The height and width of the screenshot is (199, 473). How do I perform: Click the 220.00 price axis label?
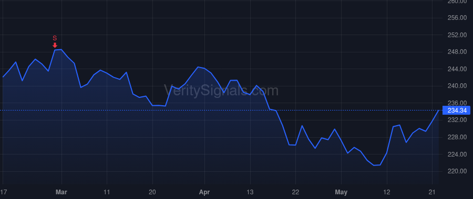(457, 171)
